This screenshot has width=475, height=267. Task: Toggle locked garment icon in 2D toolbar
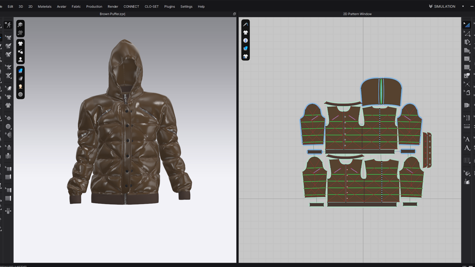(245, 56)
